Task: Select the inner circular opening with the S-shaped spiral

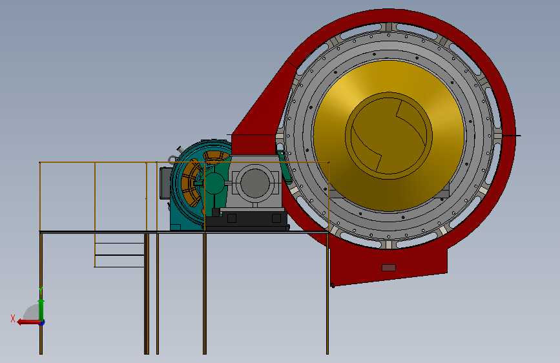Action: click(389, 136)
